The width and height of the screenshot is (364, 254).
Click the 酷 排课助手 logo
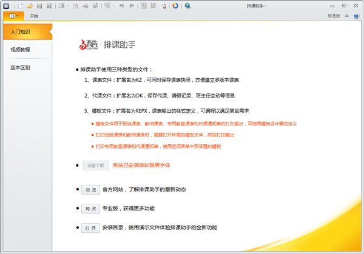pos(107,44)
